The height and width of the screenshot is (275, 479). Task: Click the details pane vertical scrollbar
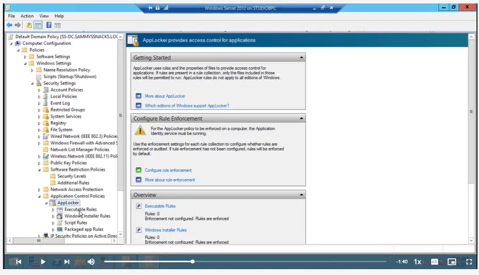click(471, 139)
